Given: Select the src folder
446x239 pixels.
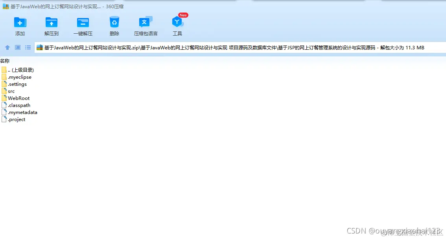Looking at the screenshot, I should click(8, 91).
